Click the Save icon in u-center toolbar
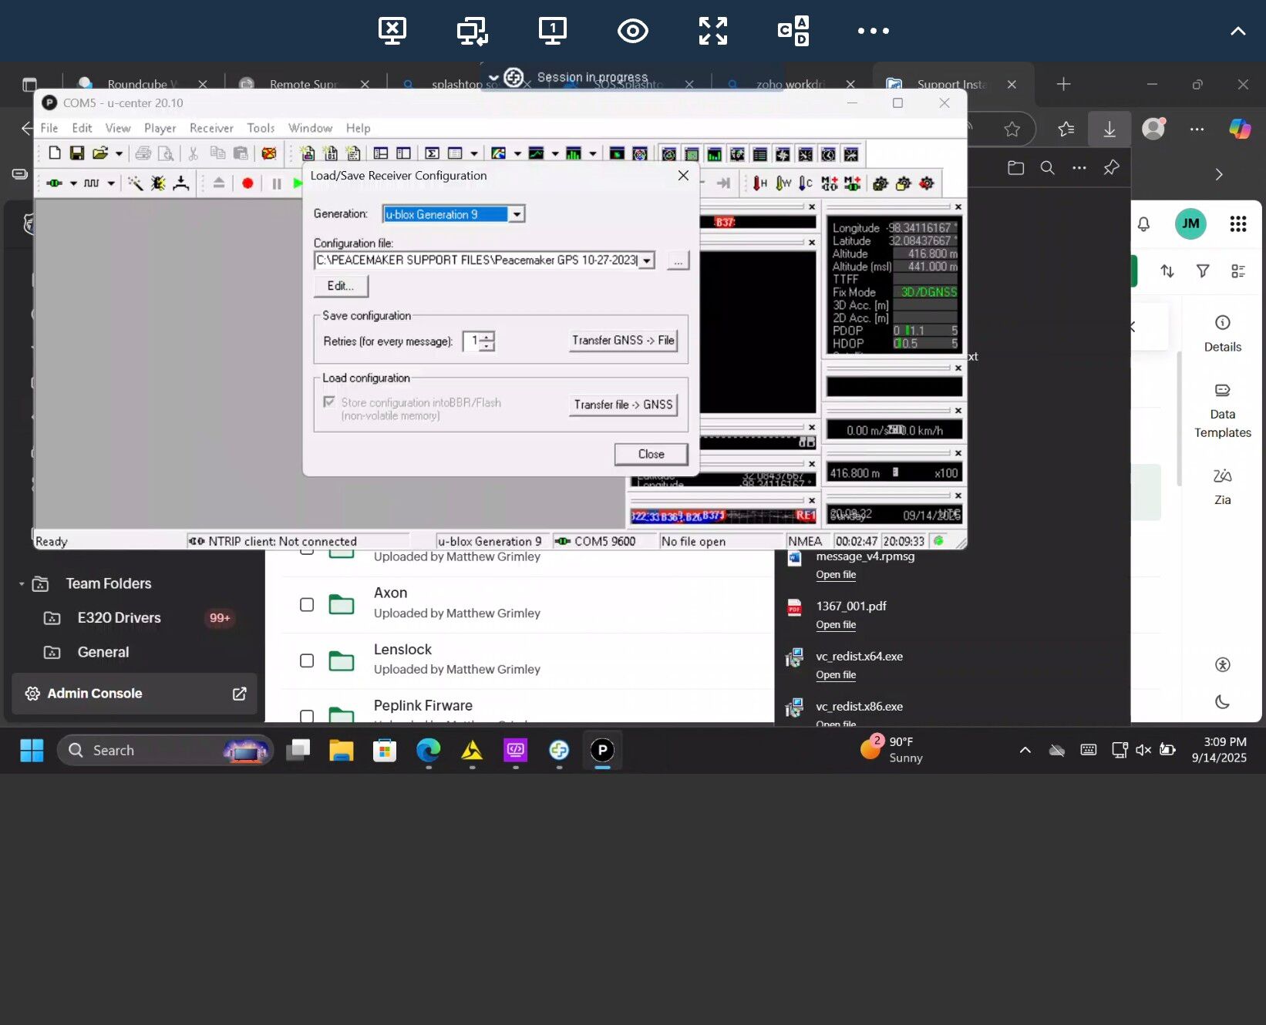Screen dimensions: 1266x1025 (76, 153)
